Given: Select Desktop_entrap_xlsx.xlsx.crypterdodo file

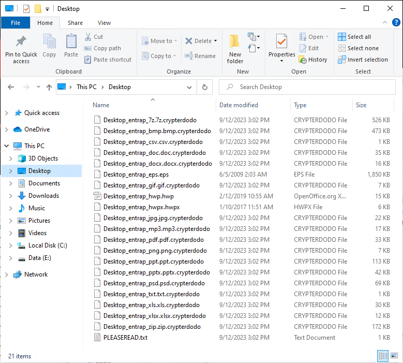Looking at the screenshot, I should (155, 316).
